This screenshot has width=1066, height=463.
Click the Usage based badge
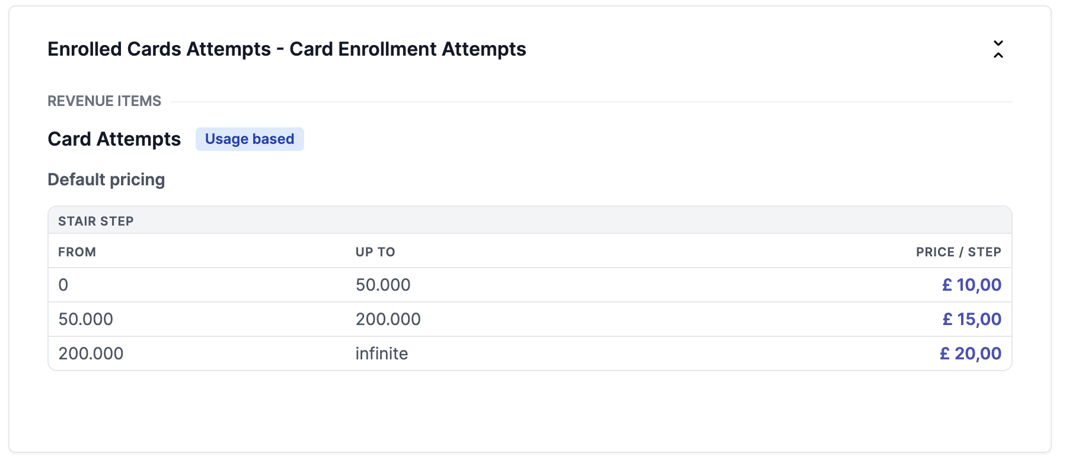tap(250, 139)
